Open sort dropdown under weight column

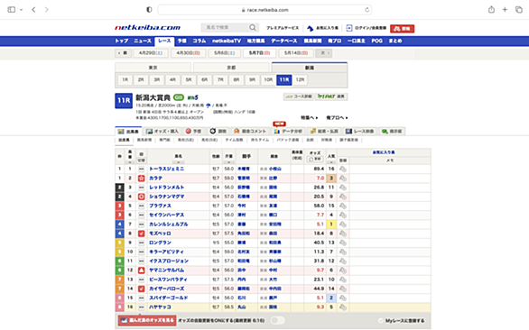click(x=228, y=162)
